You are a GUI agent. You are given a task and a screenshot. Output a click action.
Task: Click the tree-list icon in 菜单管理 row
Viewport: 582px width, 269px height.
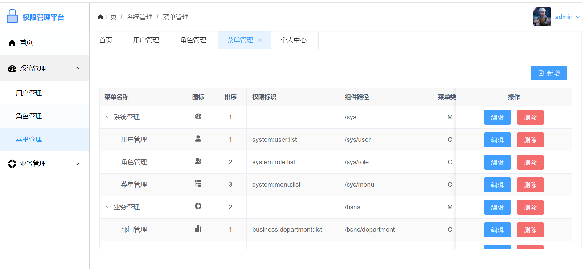coord(198,184)
